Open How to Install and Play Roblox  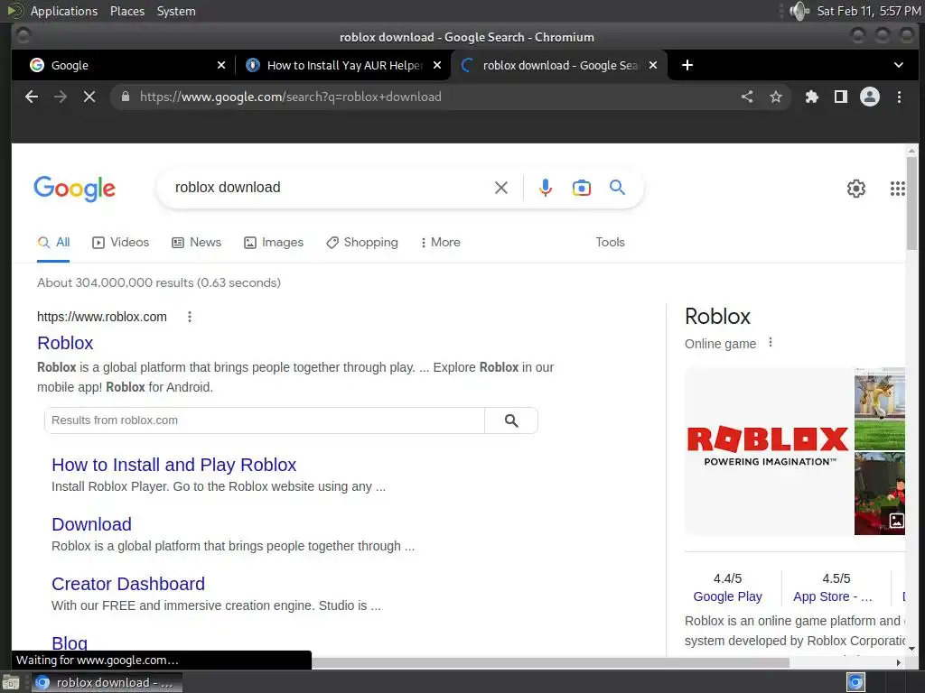[174, 465]
